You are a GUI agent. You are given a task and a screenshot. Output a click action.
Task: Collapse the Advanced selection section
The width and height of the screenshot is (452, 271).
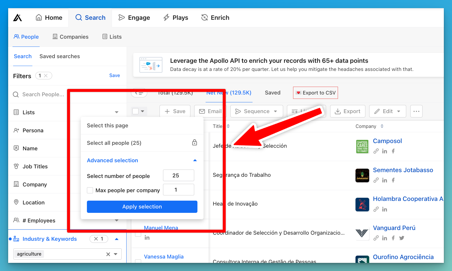[195, 161]
